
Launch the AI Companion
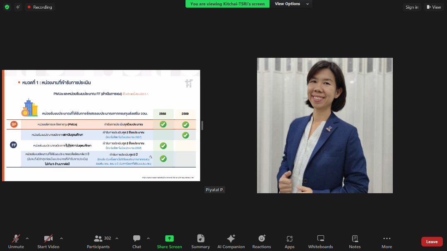point(231,242)
